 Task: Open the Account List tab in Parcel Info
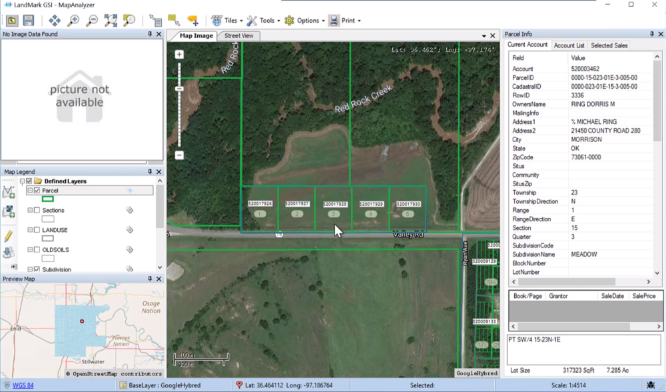[x=569, y=45]
